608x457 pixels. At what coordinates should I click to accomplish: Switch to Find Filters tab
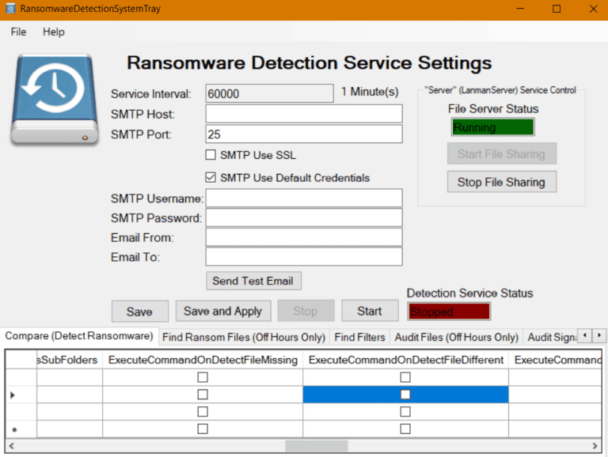pos(360,338)
